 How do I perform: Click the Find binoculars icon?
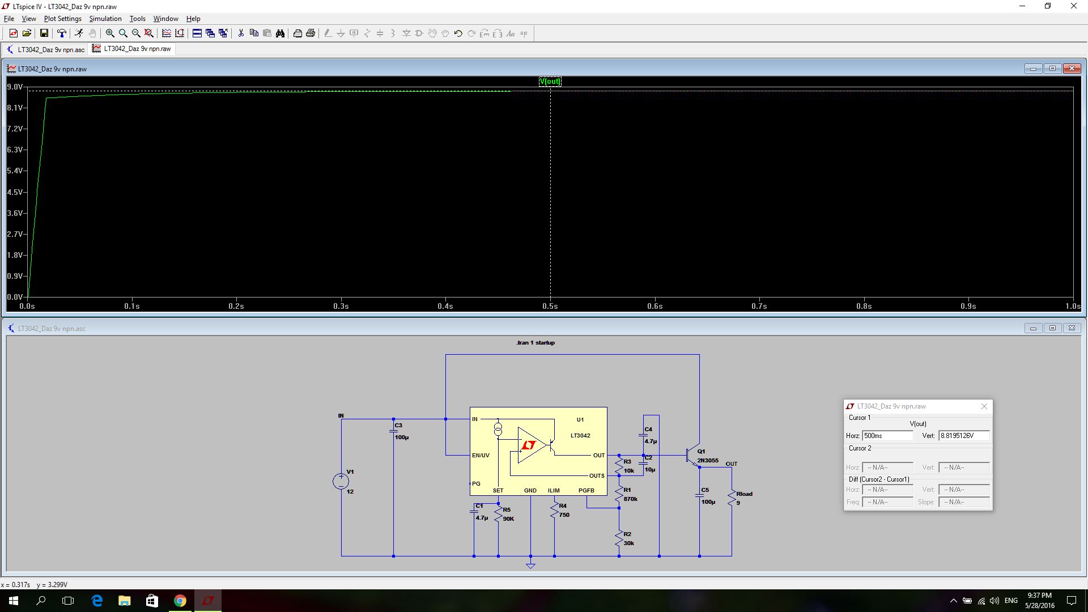(280, 33)
